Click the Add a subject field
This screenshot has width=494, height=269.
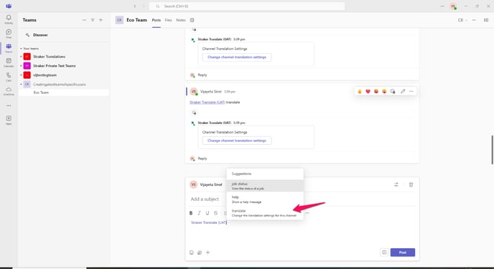coord(205,199)
